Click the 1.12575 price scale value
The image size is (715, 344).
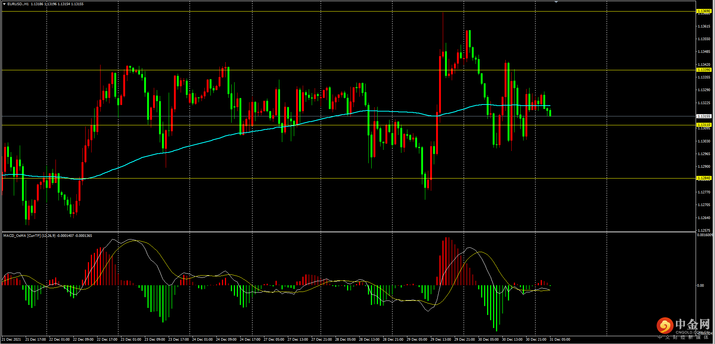click(704, 231)
